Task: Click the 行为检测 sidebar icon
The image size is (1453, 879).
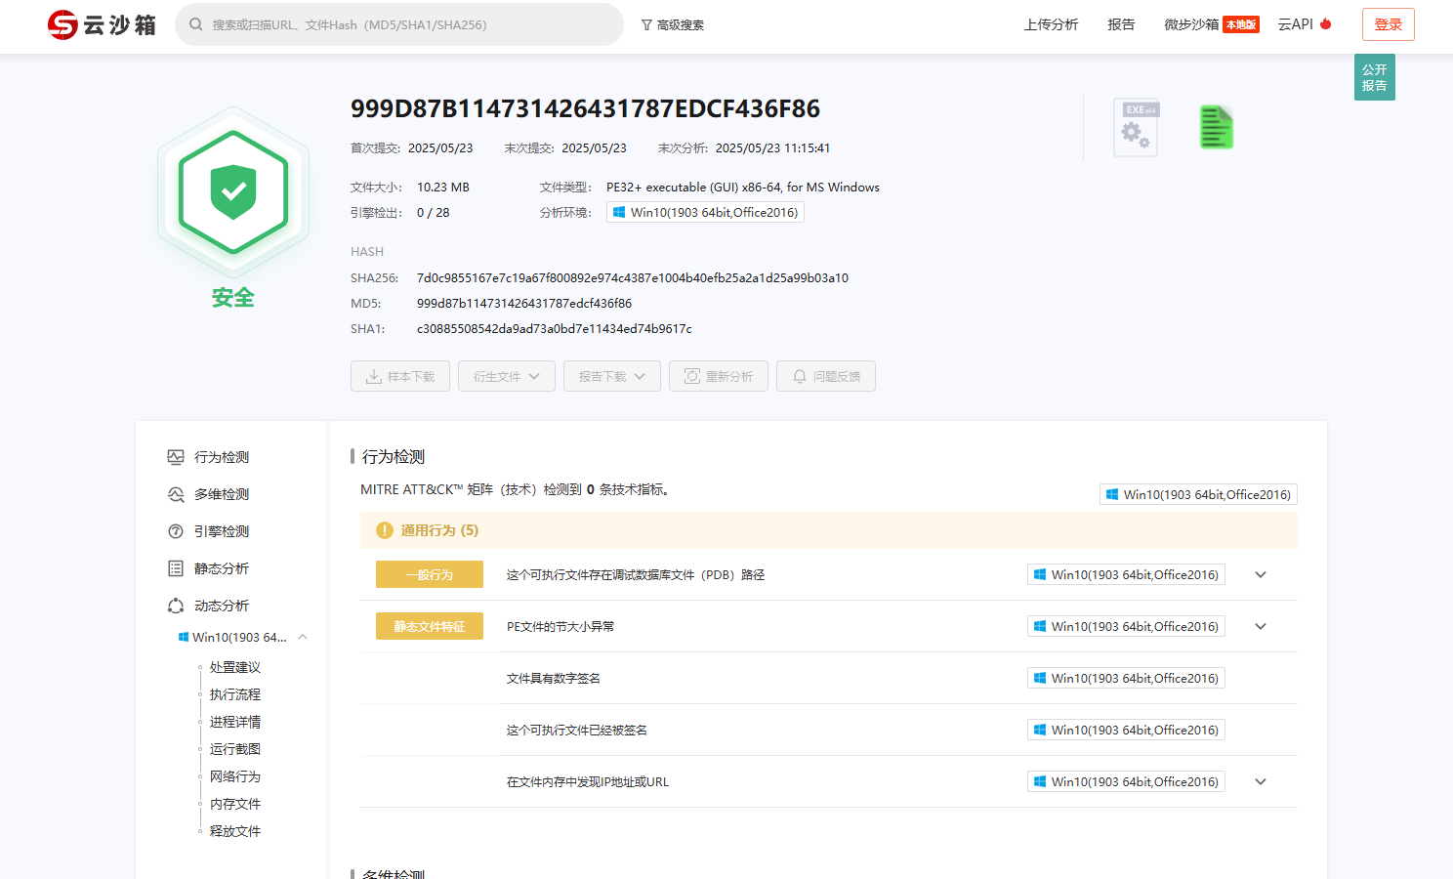Action: [x=176, y=457]
